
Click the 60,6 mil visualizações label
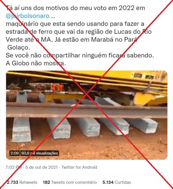coord(40,153)
